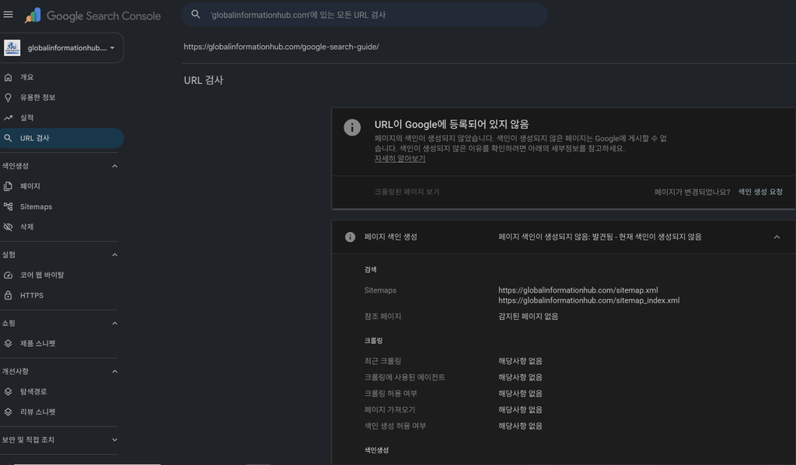Click the 참조 페이지 label
This screenshot has width=796, height=465.
382,316
